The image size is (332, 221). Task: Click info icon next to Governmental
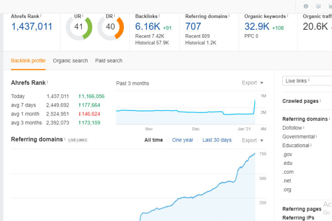[316, 136]
